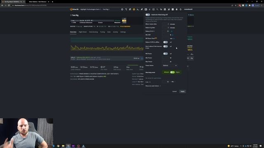Click the weather widget in taskbar

[233, 146]
